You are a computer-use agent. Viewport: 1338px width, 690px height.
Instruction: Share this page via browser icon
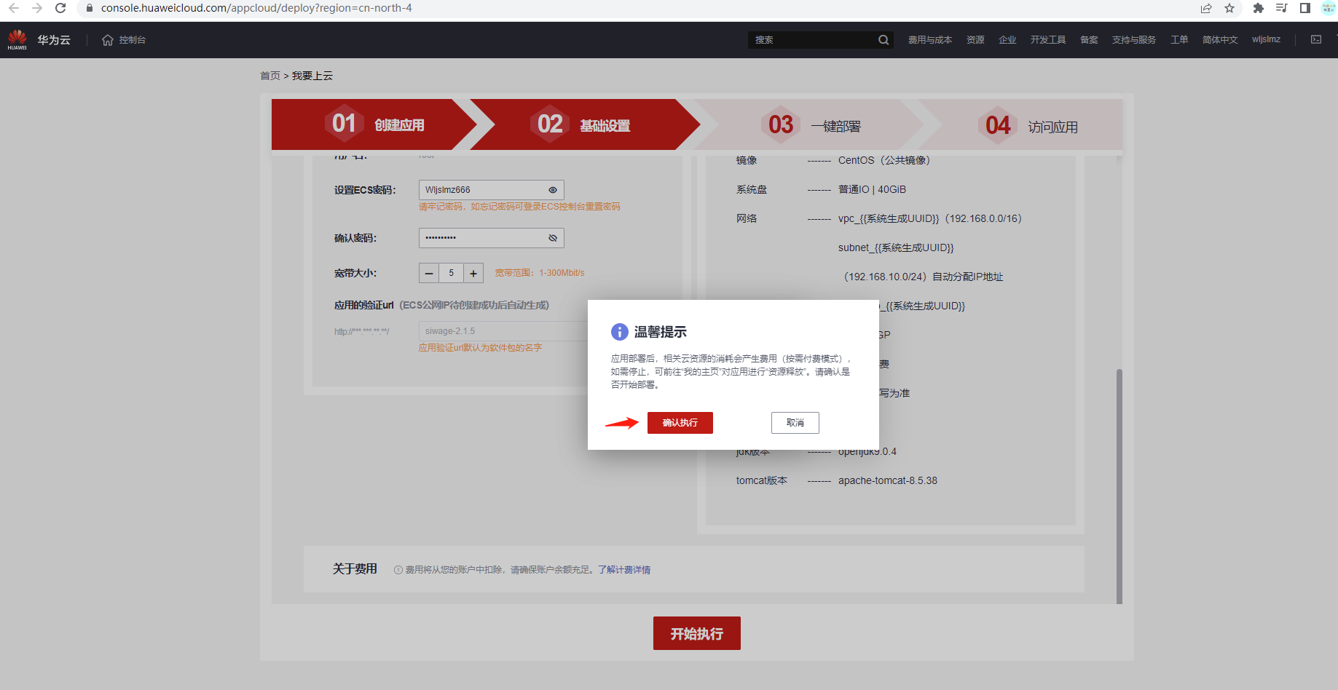point(1206,8)
